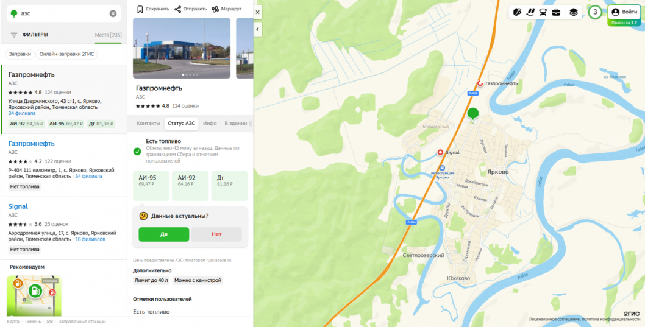Click the Отправить share icon
The height and width of the screenshot is (327, 645).
tap(177, 9)
